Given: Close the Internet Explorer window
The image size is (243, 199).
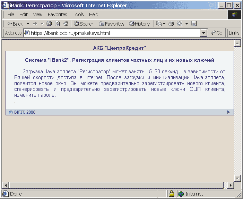Looking at the screenshot, I should (x=237, y=6).
